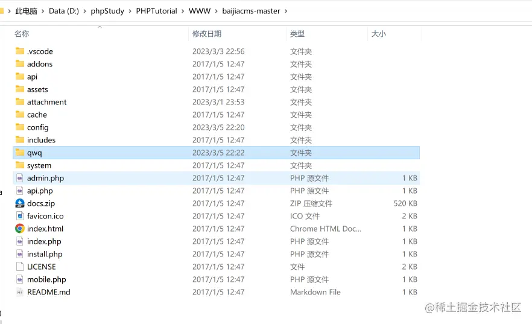Sort by 名称 column header
The height and width of the screenshot is (324, 532).
(22, 34)
